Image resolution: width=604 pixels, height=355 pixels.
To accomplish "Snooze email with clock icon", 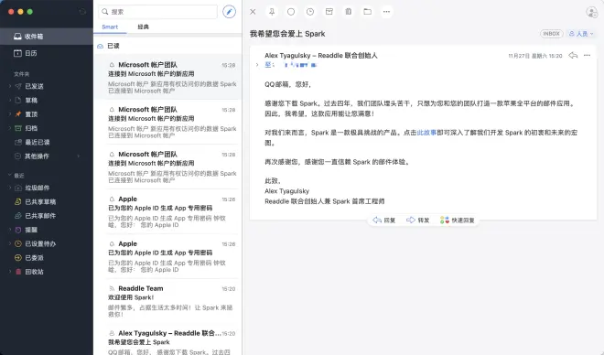I will pos(310,12).
